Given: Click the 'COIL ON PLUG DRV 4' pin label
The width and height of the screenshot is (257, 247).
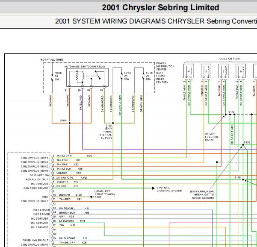Looking at the screenshot, I should [35, 158].
